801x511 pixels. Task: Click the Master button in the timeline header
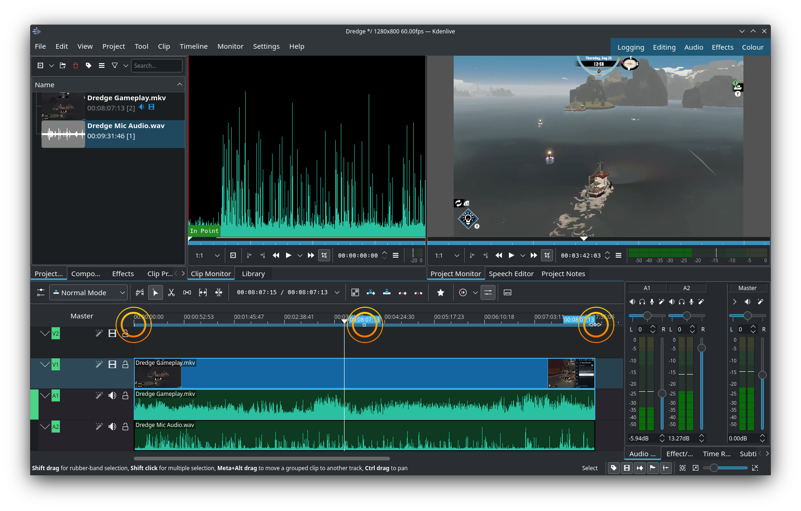(82, 316)
